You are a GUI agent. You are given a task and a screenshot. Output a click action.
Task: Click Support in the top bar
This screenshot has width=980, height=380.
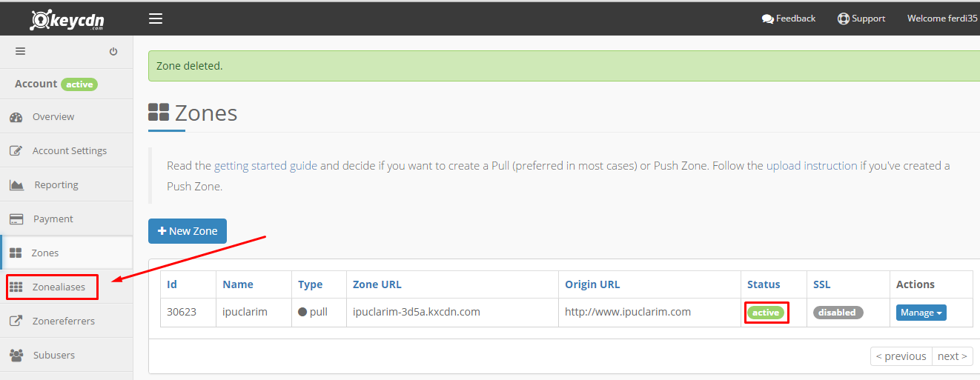861,19
